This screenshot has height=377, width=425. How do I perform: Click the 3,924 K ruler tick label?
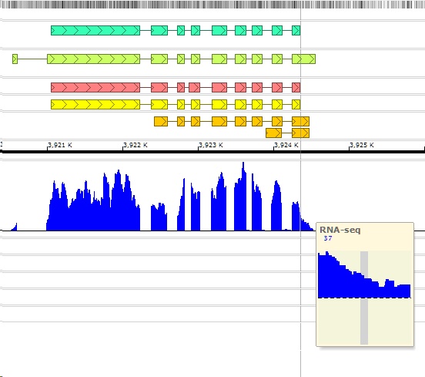coord(286,145)
